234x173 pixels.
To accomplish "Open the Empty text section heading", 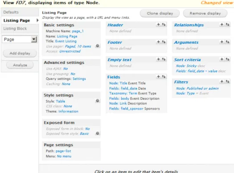I will 119,60.
